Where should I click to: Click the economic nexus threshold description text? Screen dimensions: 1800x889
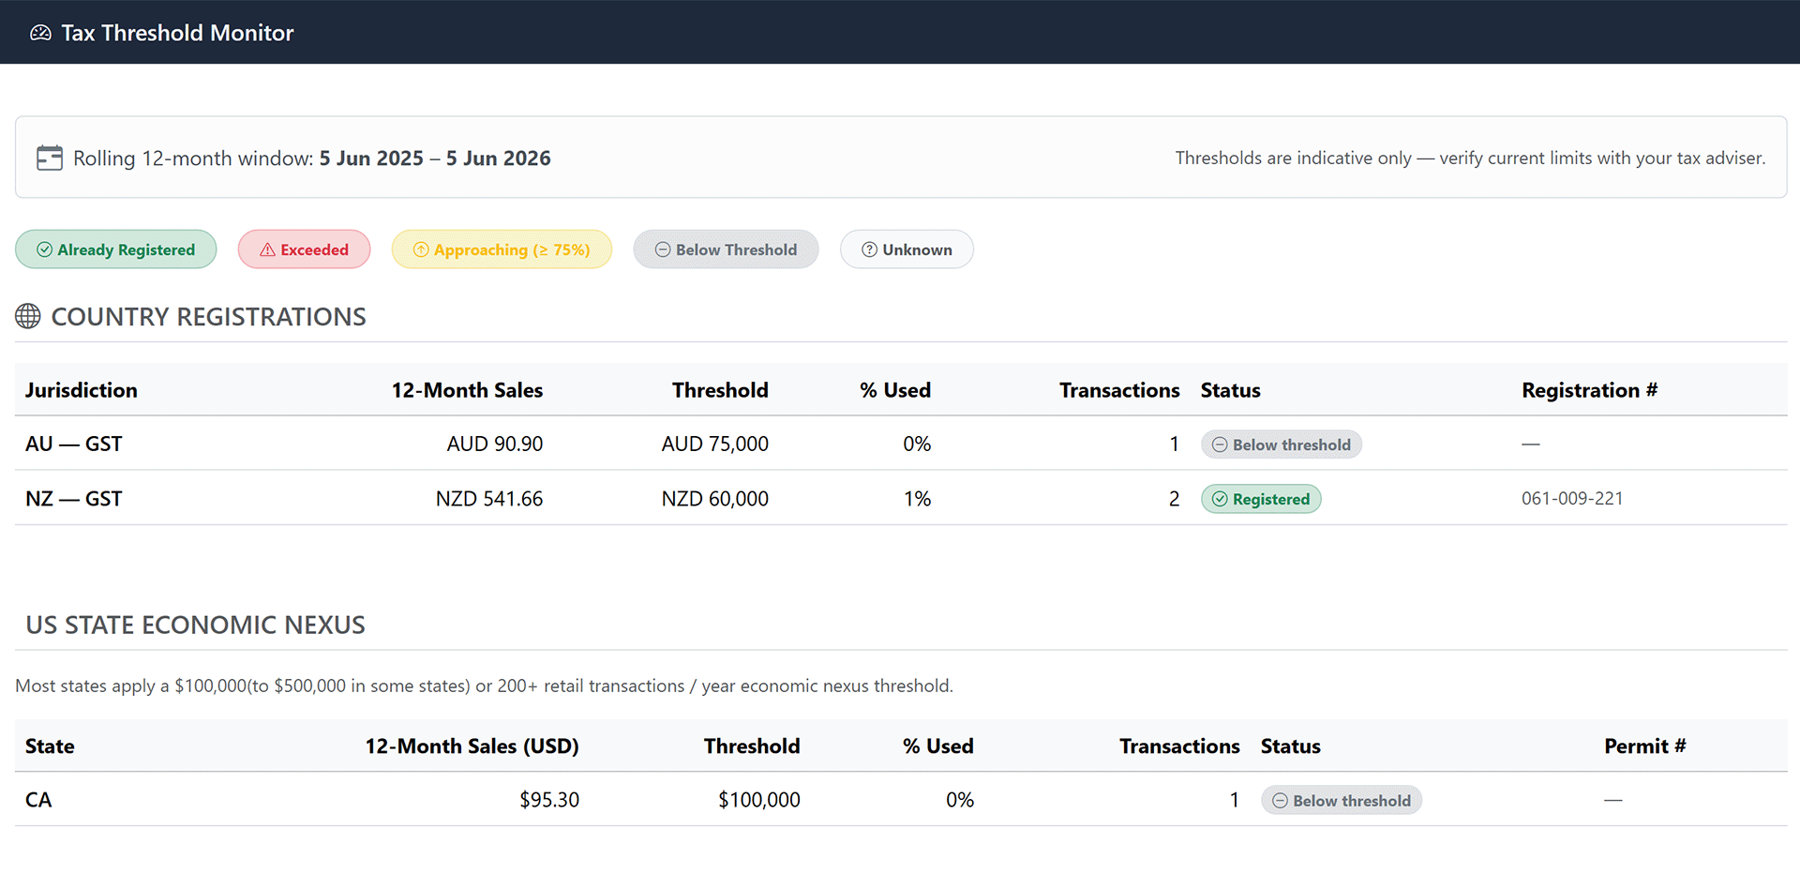tap(484, 686)
